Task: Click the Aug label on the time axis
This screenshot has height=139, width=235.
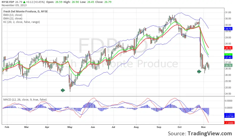Action: point(136,127)
